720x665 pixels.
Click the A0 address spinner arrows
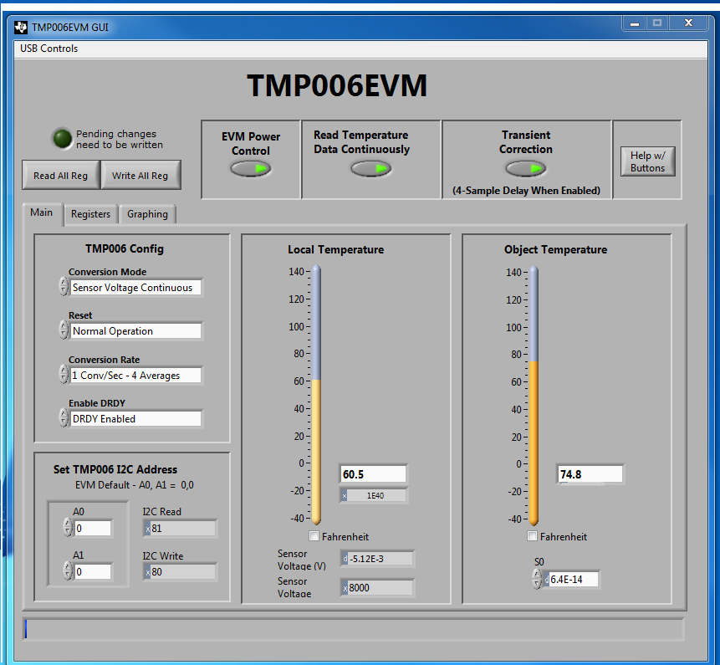click(x=68, y=527)
